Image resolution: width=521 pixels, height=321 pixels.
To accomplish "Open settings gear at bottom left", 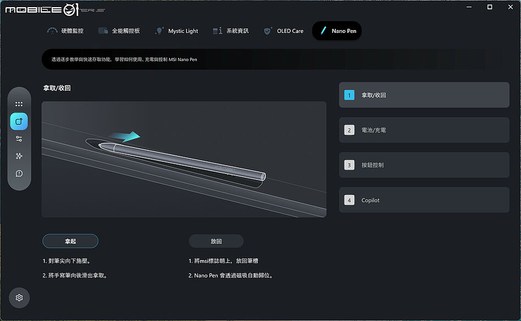I will pyautogui.click(x=19, y=298).
